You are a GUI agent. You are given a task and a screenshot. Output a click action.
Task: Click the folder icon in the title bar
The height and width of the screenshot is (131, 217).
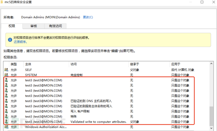(3, 2)
